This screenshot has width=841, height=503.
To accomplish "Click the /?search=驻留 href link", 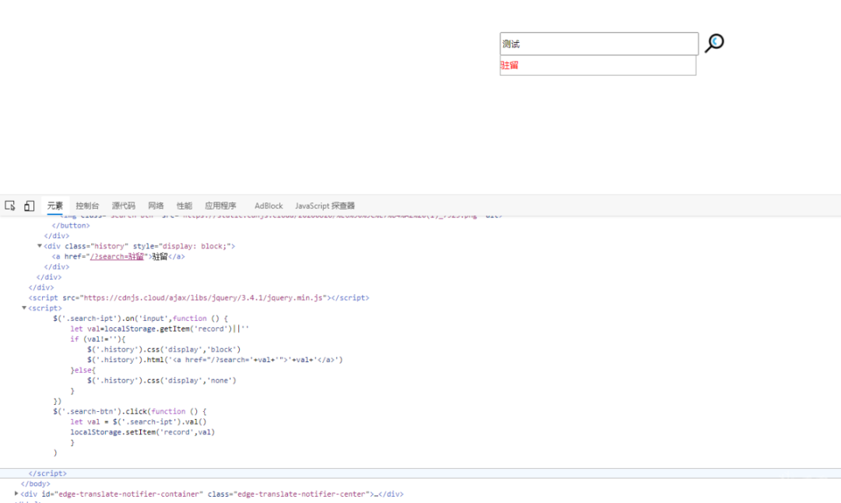I will [117, 256].
